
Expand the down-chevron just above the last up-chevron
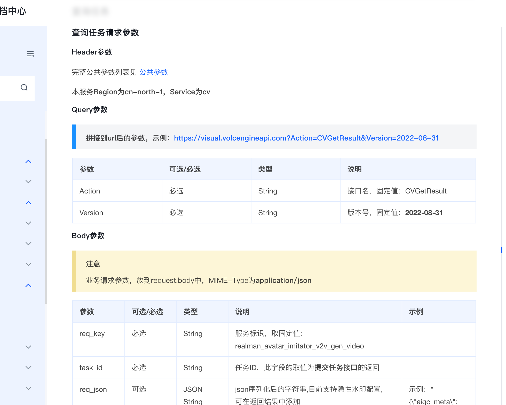point(28,264)
